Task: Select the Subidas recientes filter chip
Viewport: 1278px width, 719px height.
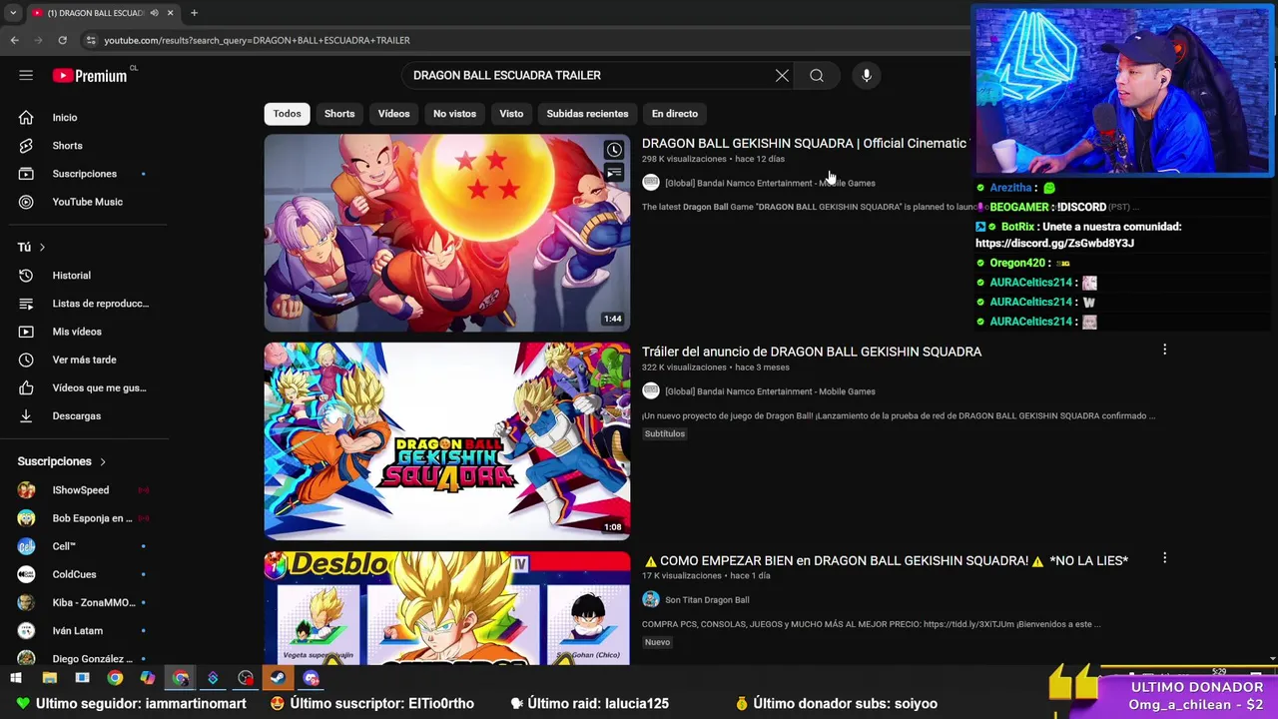Action: pyautogui.click(x=587, y=114)
